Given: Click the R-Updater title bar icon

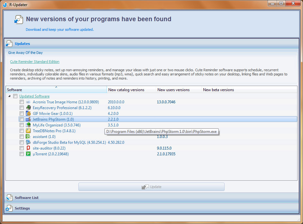Looking at the screenshot, I should click(5, 4).
